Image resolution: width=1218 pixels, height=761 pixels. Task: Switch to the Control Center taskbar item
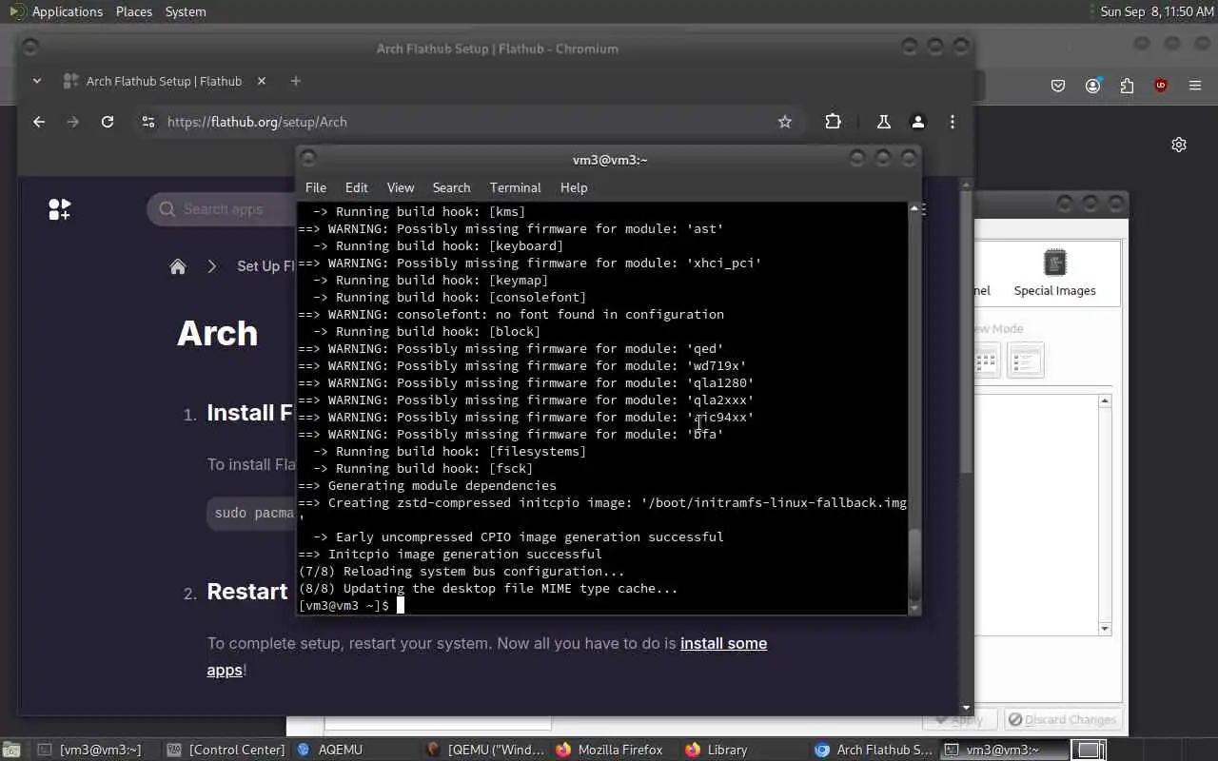(x=226, y=750)
